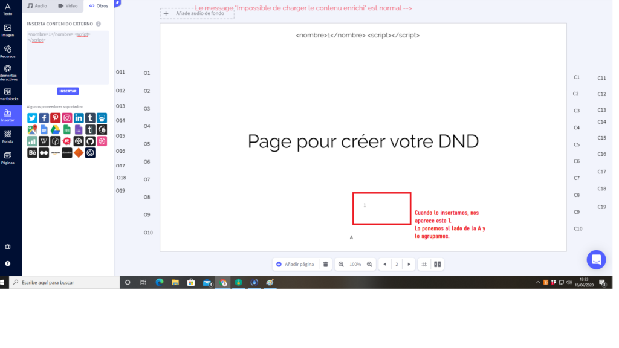
Task: Open the Texto tool in sidebar
Action: pyautogui.click(x=8, y=8)
